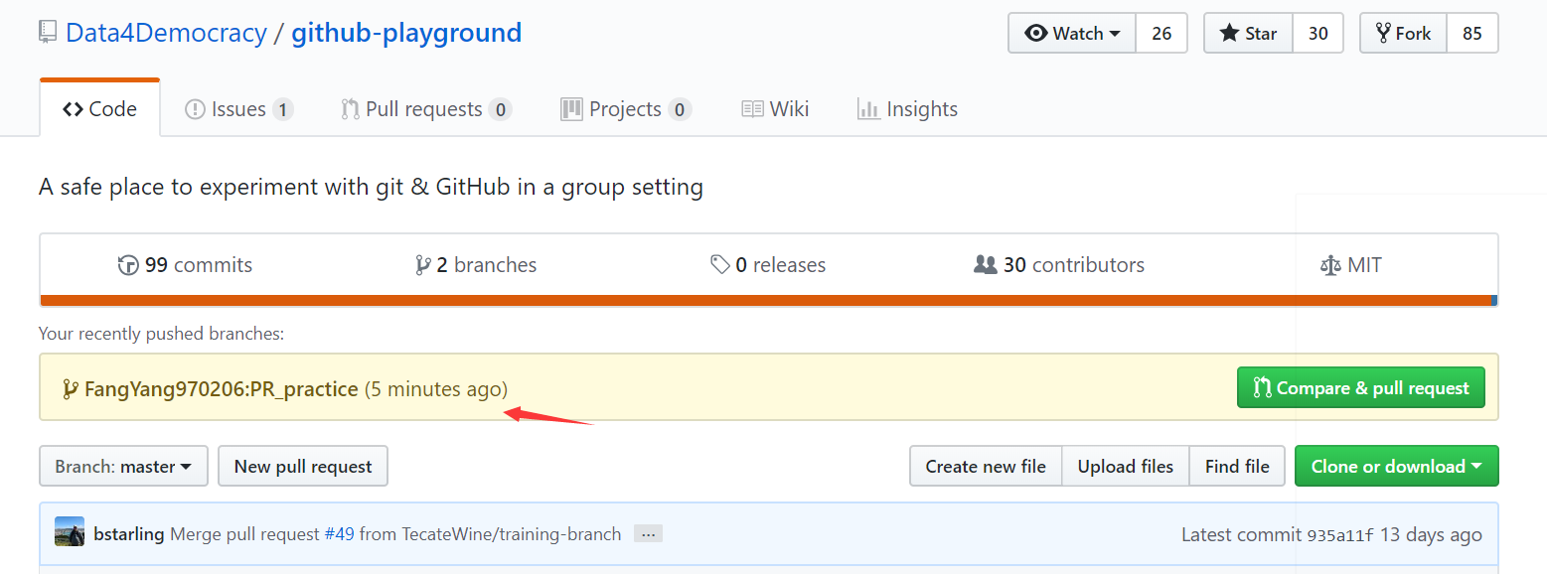Click the Pull requests merge icon

[x=350, y=109]
